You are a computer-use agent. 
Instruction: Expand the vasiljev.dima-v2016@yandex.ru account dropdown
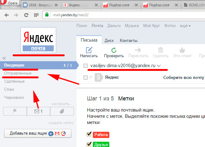click(159, 66)
